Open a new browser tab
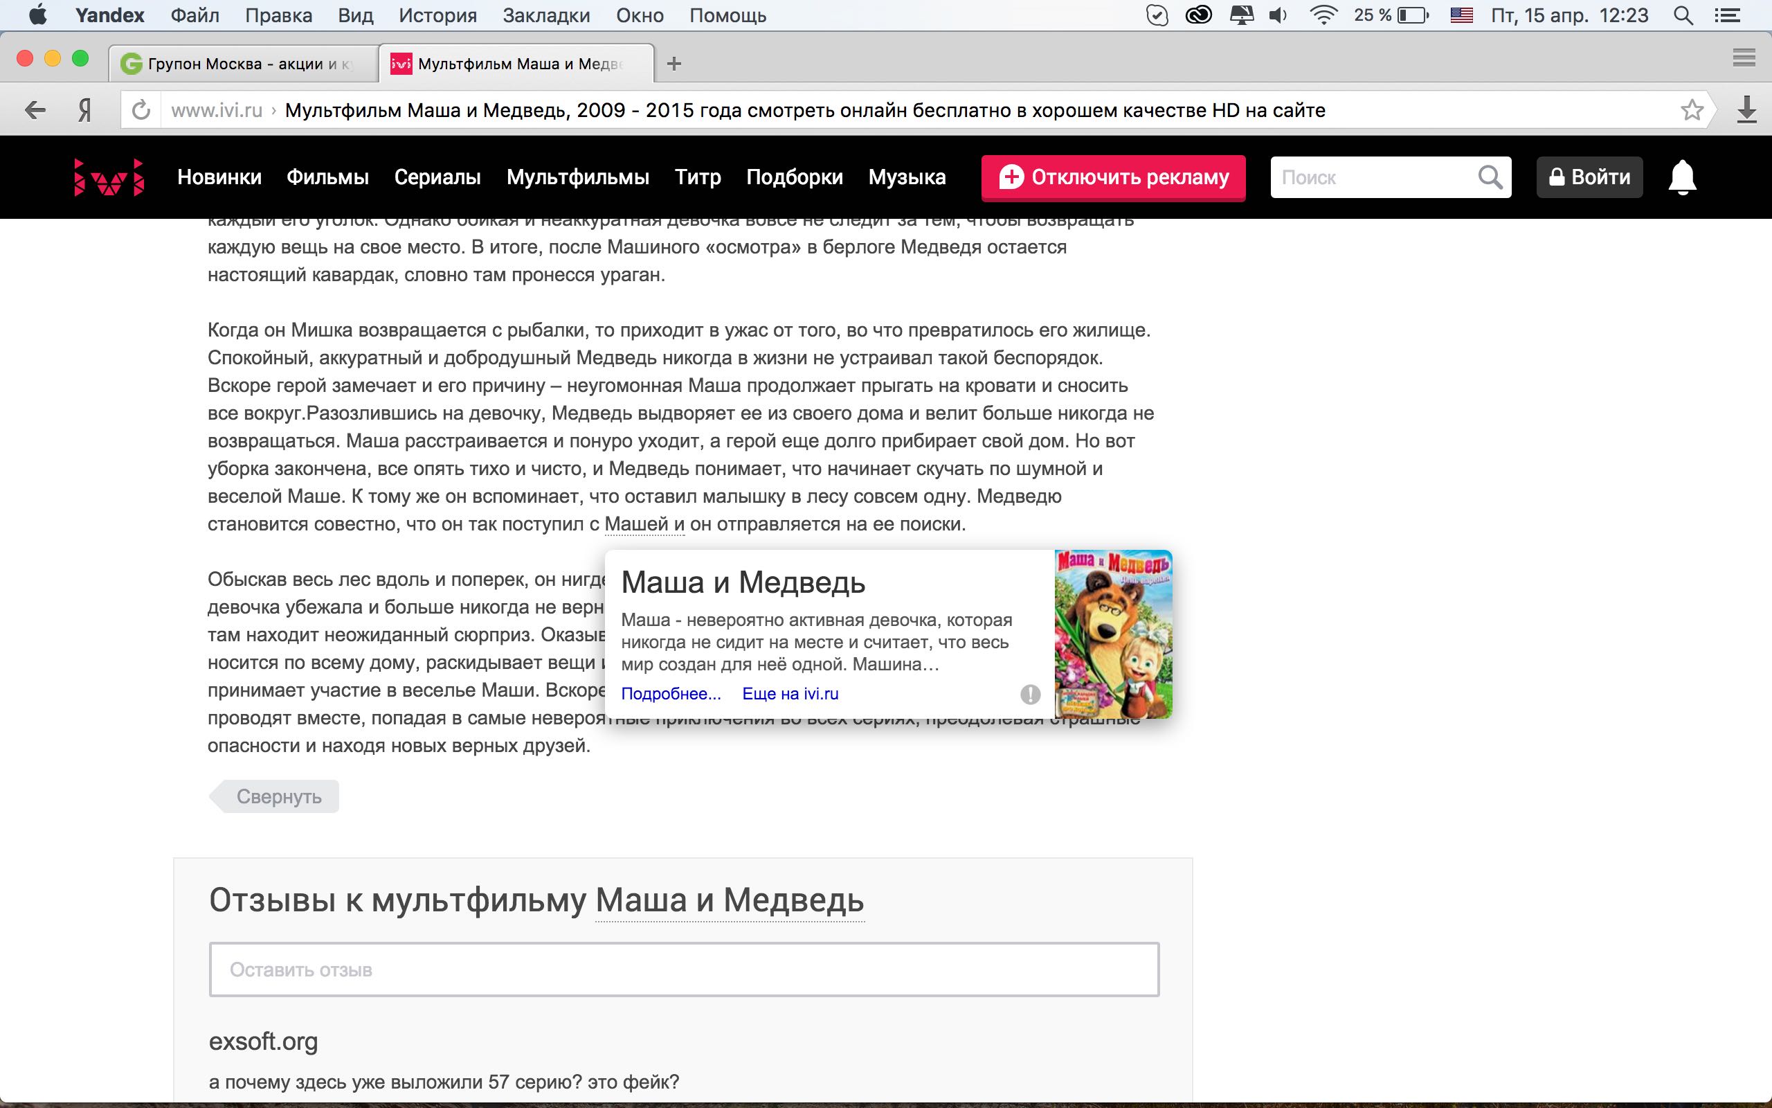 [x=674, y=64]
